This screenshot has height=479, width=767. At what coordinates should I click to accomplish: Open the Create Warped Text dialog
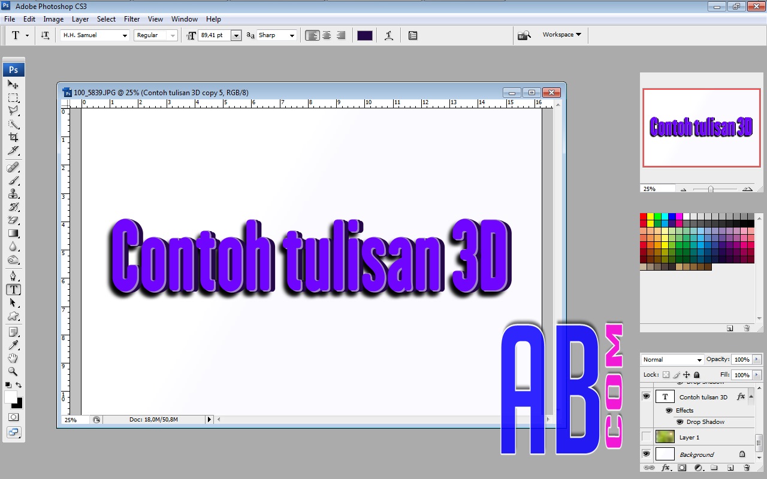[x=388, y=35]
